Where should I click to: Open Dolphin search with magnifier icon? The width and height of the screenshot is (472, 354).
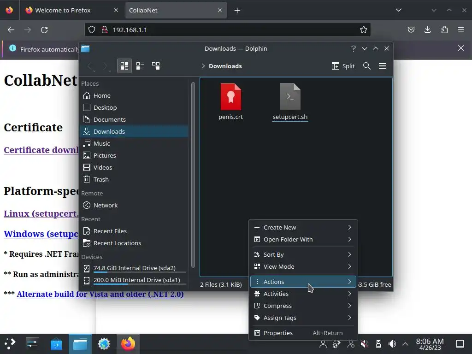[x=366, y=66]
